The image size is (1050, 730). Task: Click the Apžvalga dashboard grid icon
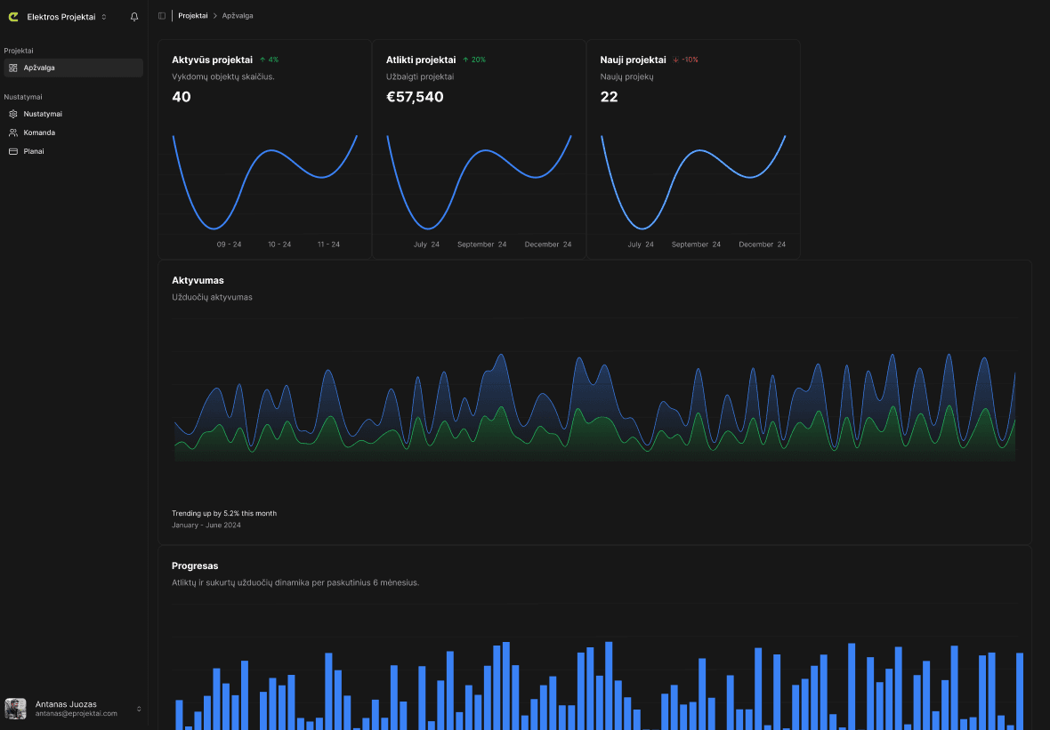[13, 68]
